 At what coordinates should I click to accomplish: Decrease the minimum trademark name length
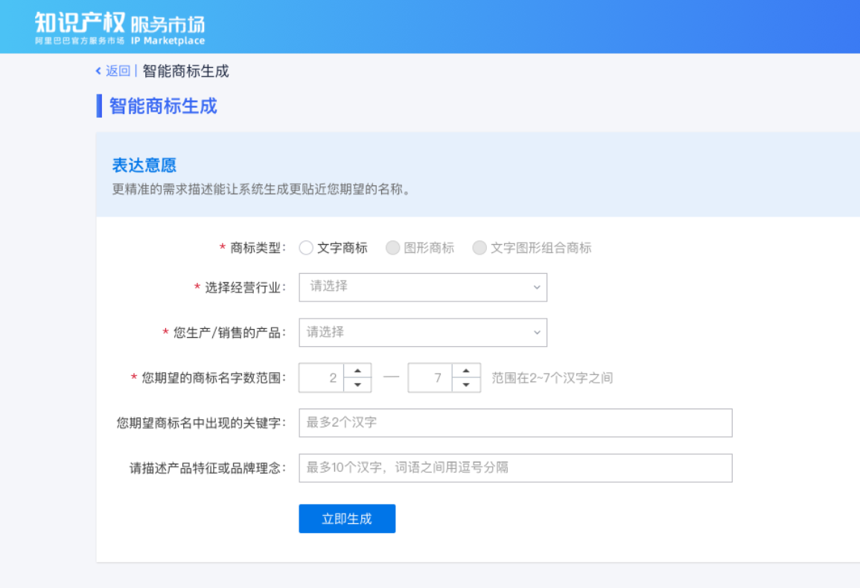357,383
